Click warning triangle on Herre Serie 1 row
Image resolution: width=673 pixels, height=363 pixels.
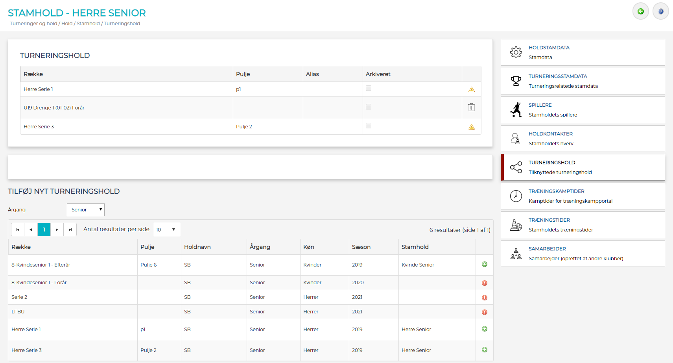tap(471, 90)
